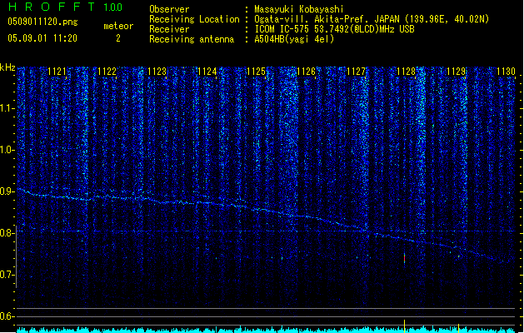Viewport: 524px width, 333px height.
Task: Click the yellow meteor marker line below 1129
Action: [x=458, y=328]
